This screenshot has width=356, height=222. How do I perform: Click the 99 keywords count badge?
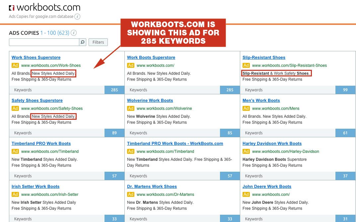click(x=345, y=90)
